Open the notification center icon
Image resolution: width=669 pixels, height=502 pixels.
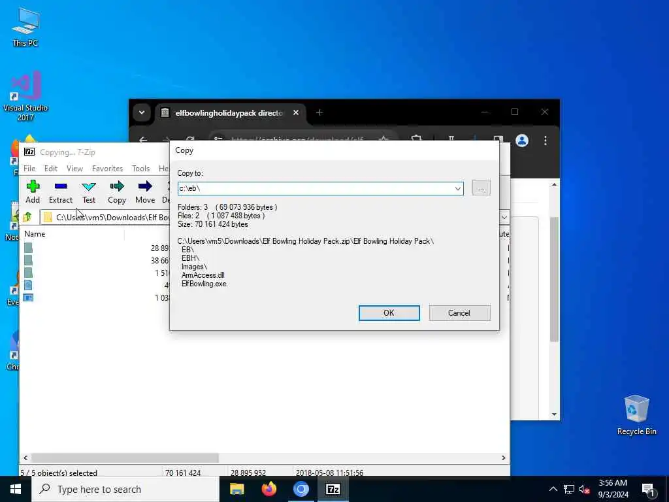click(x=648, y=490)
